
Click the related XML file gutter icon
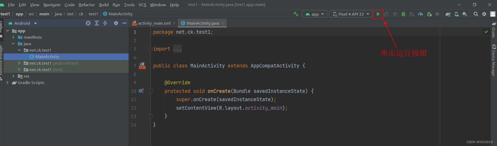(x=142, y=66)
